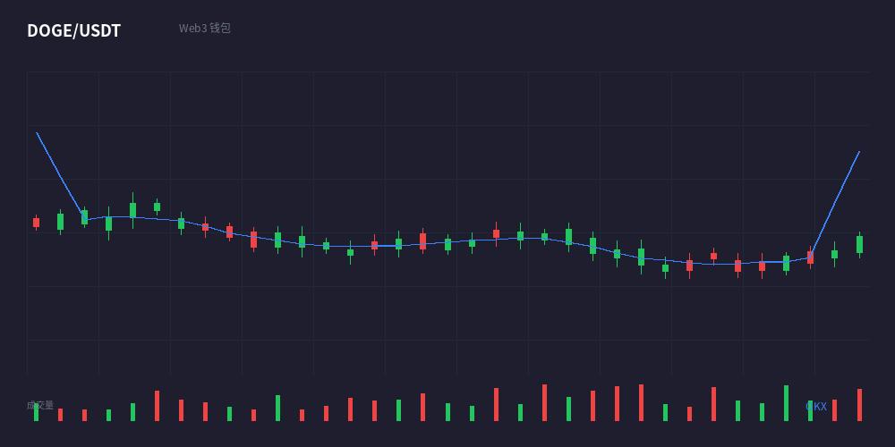Select the rightmost green candlestick
895x447 pixels.
click(x=859, y=245)
